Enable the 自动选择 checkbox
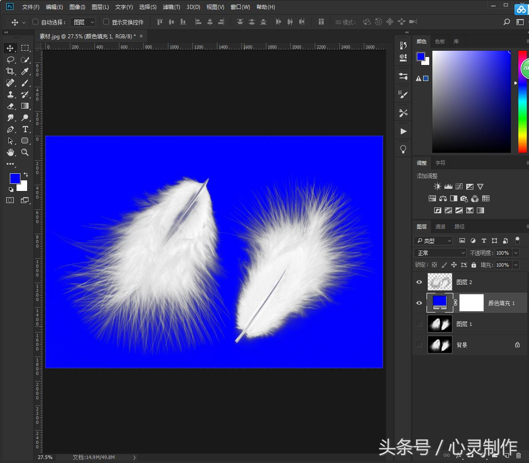The height and width of the screenshot is (463, 529). (36, 22)
